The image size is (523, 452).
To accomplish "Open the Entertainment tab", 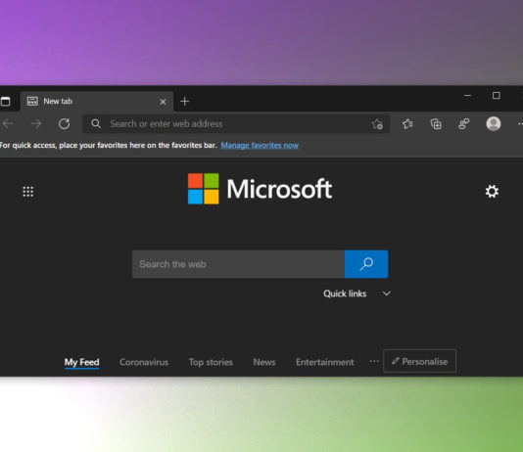I will tap(325, 362).
